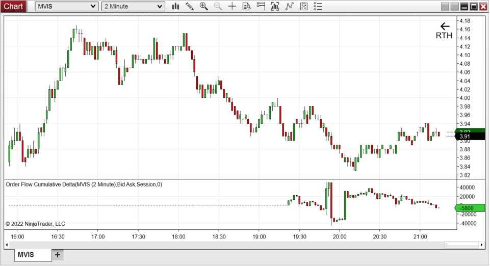The width and height of the screenshot is (490, 266).
Task: Click the 3.82 price axis label
Action: pyautogui.click(x=465, y=175)
